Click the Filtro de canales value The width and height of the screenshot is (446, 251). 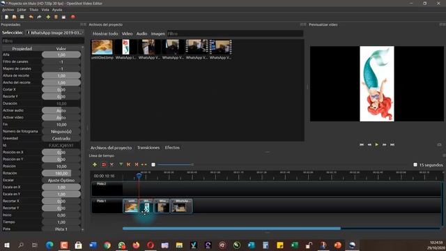[x=61, y=62]
